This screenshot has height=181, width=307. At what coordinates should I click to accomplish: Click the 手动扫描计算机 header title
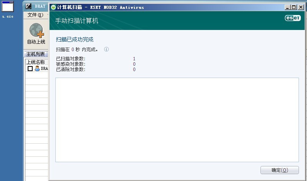click(x=76, y=21)
